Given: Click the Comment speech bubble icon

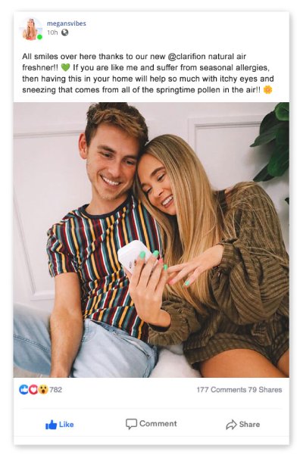Looking at the screenshot, I should coord(131,424).
